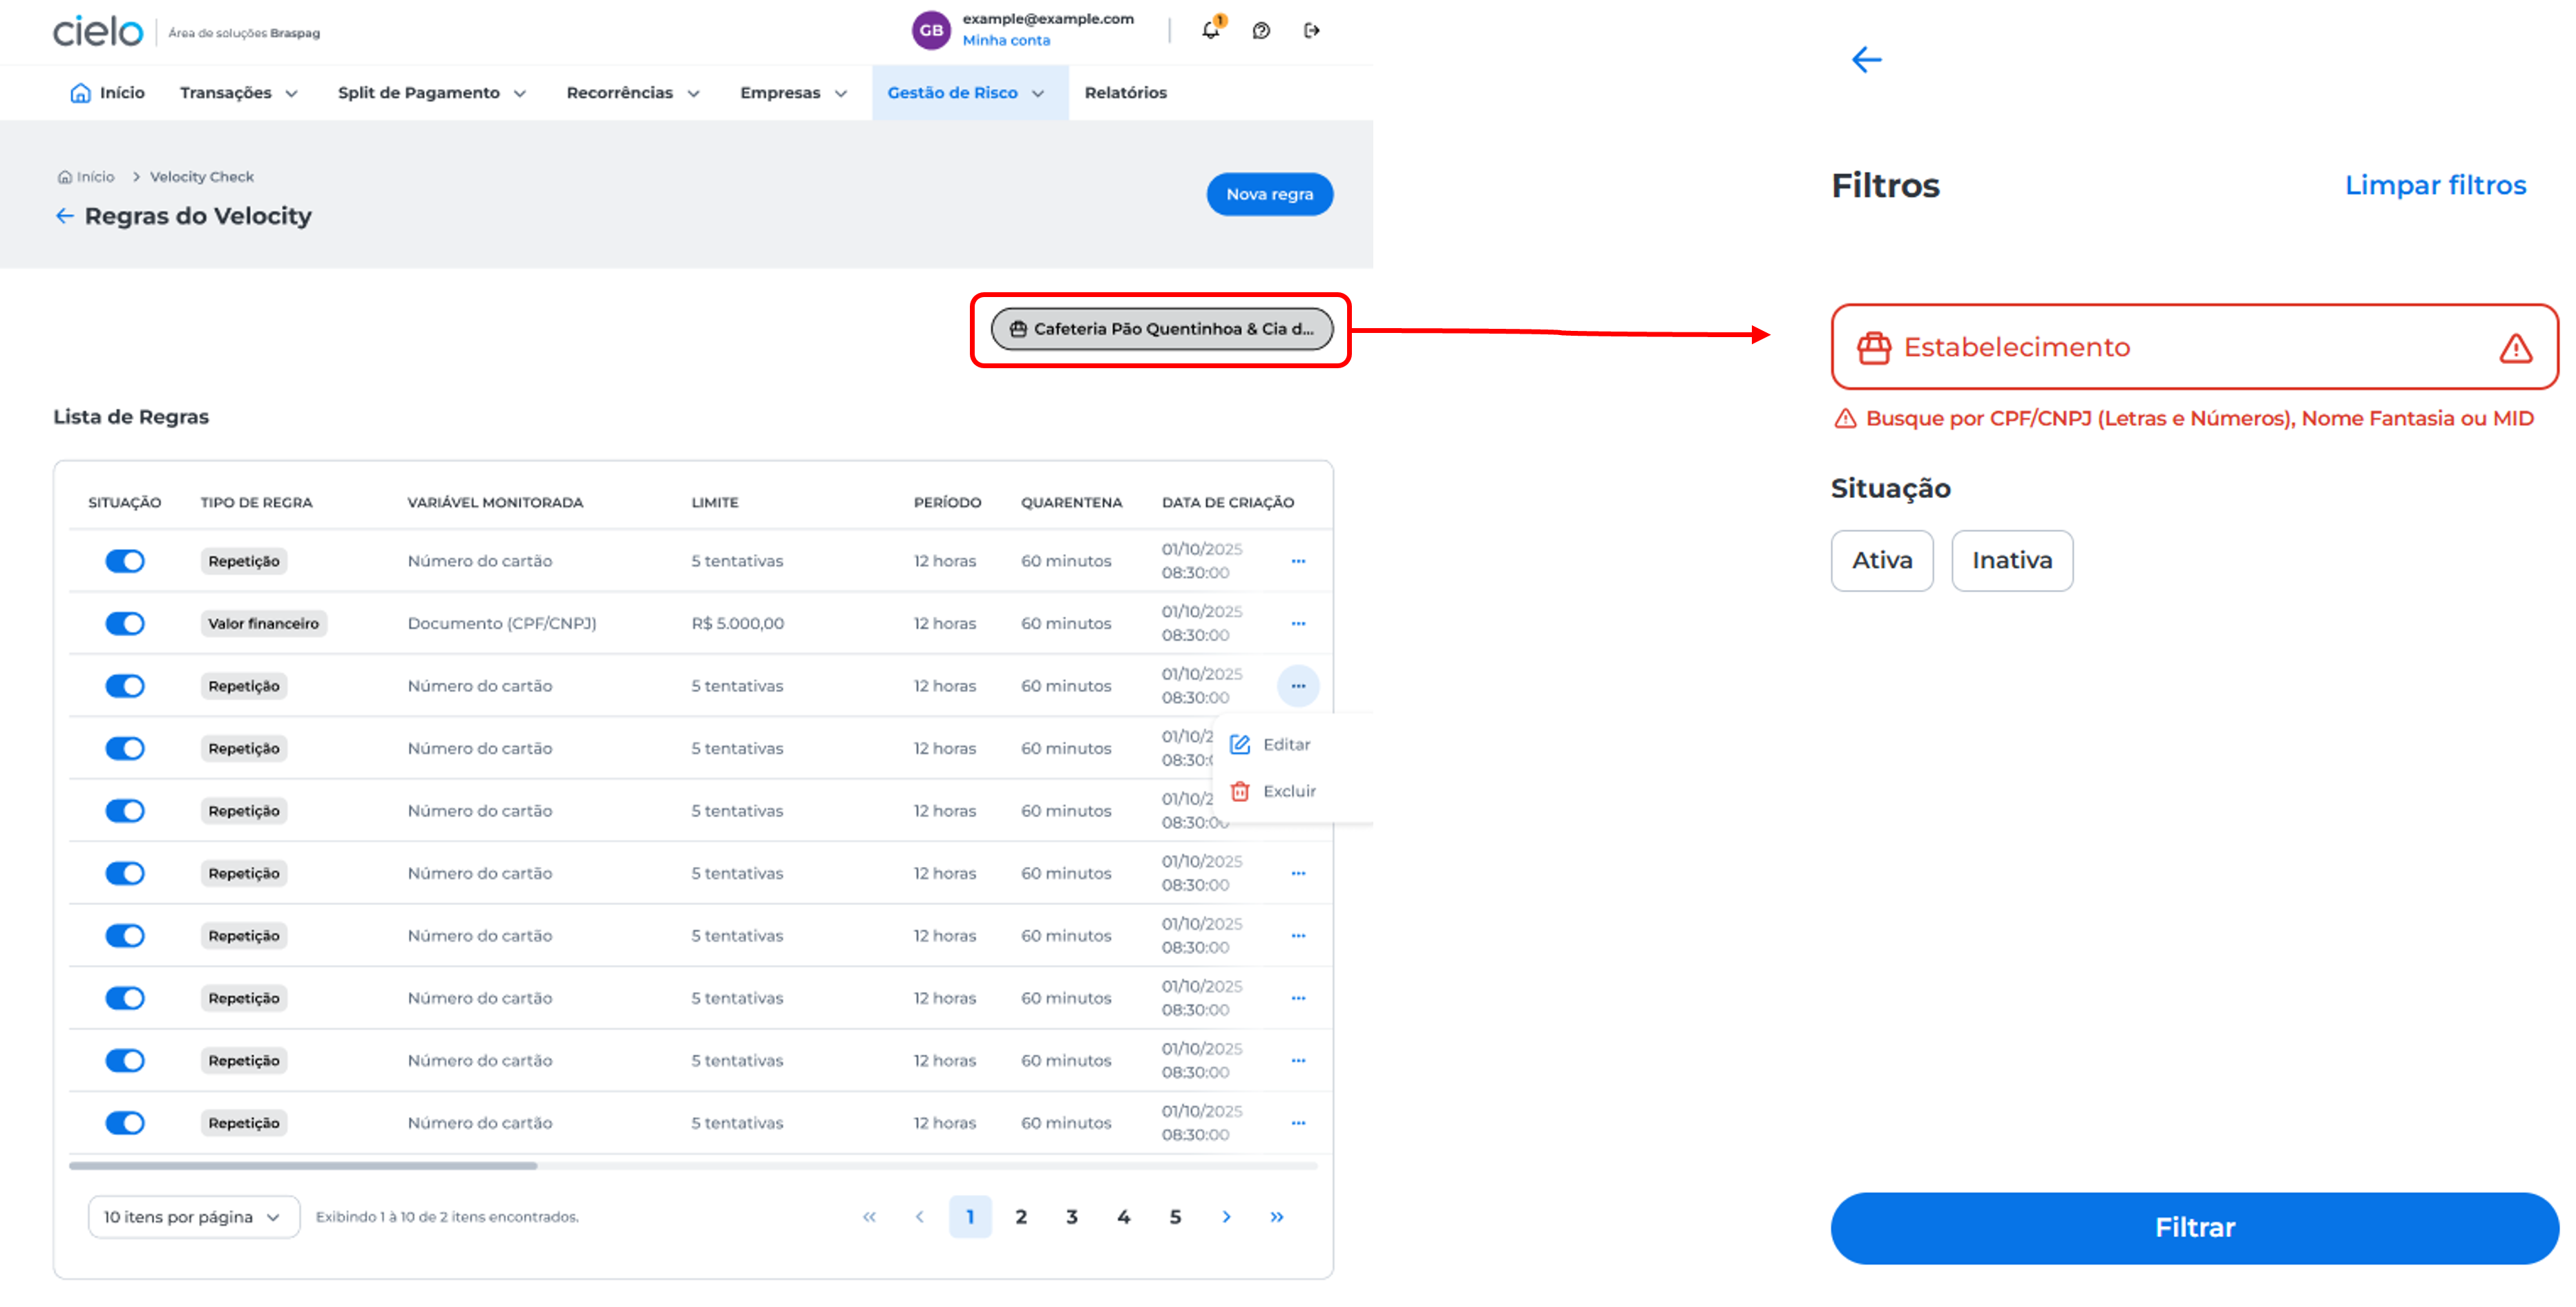Jump to last page with double-right arrows
The width and height of the screenshot is (2576, 1307).
1277,1217
